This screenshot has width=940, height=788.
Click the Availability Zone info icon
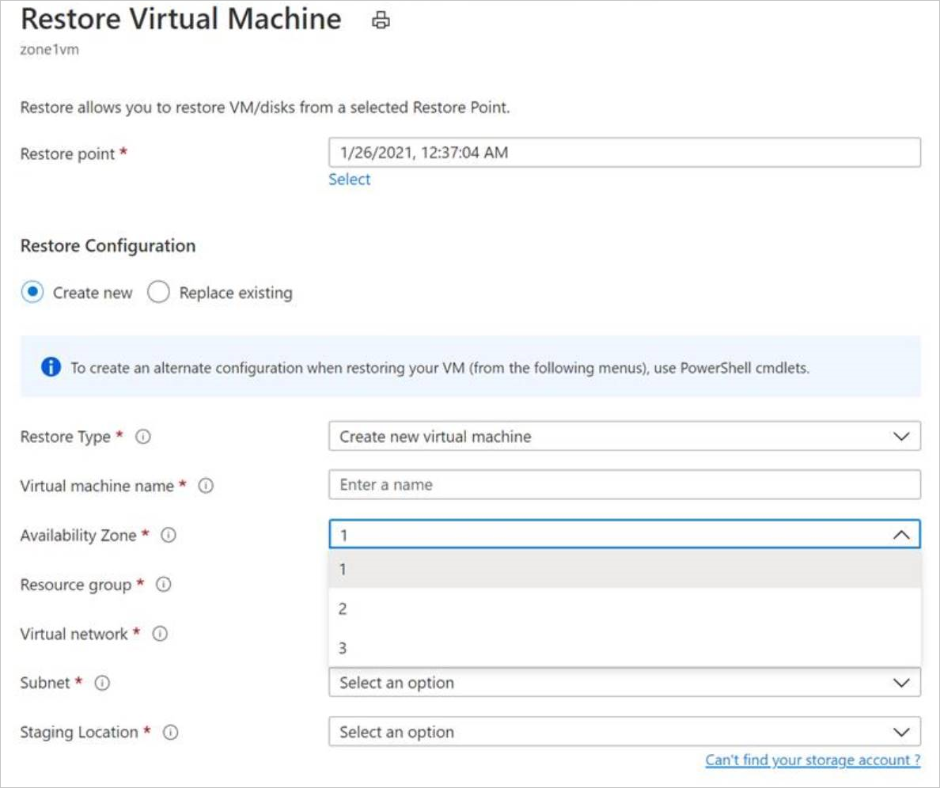[x=169, y=536]
